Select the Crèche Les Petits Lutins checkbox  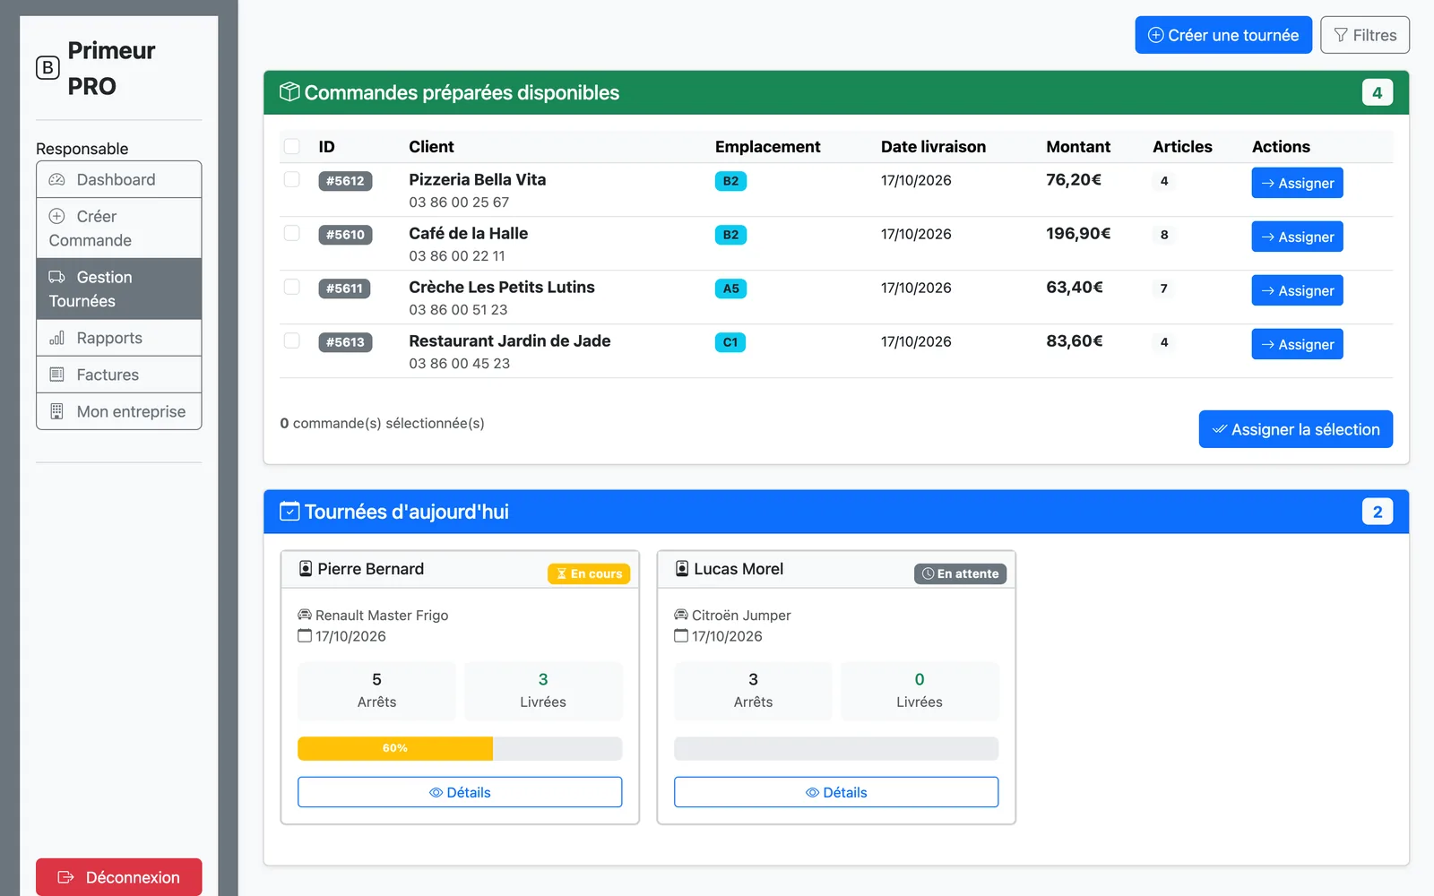pos(292,287)
